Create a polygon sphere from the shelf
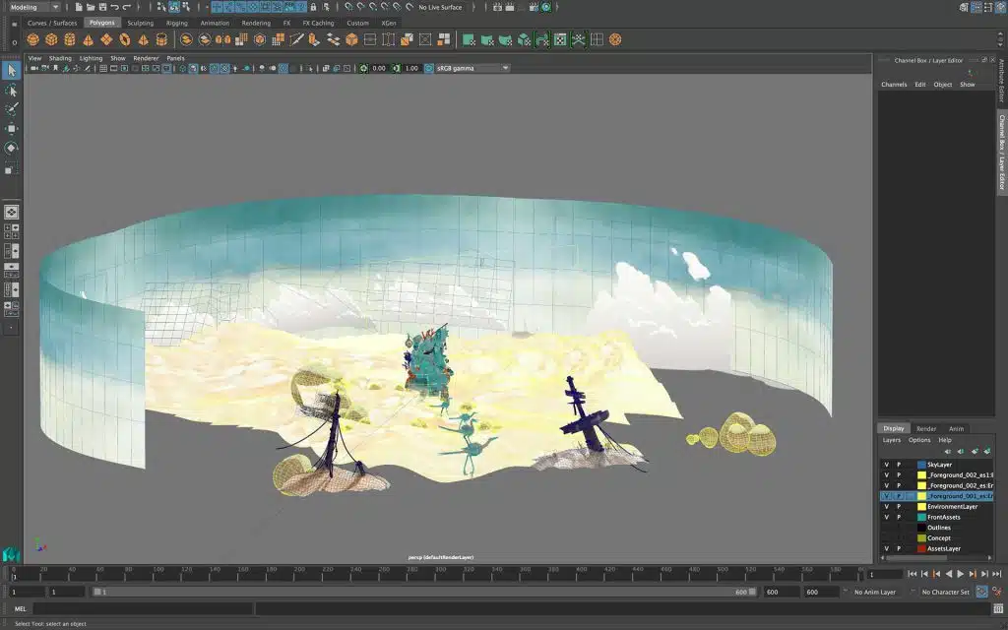The height and width of the screenshot is (630, 1008). pos(32,39)
